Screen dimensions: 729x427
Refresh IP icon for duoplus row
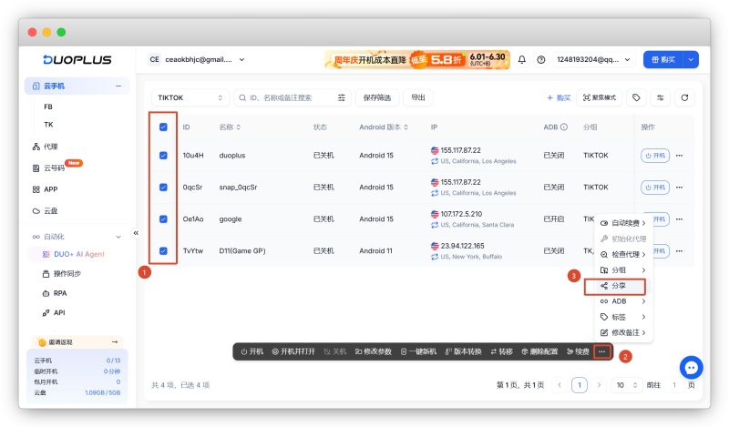tap(435, 161)
